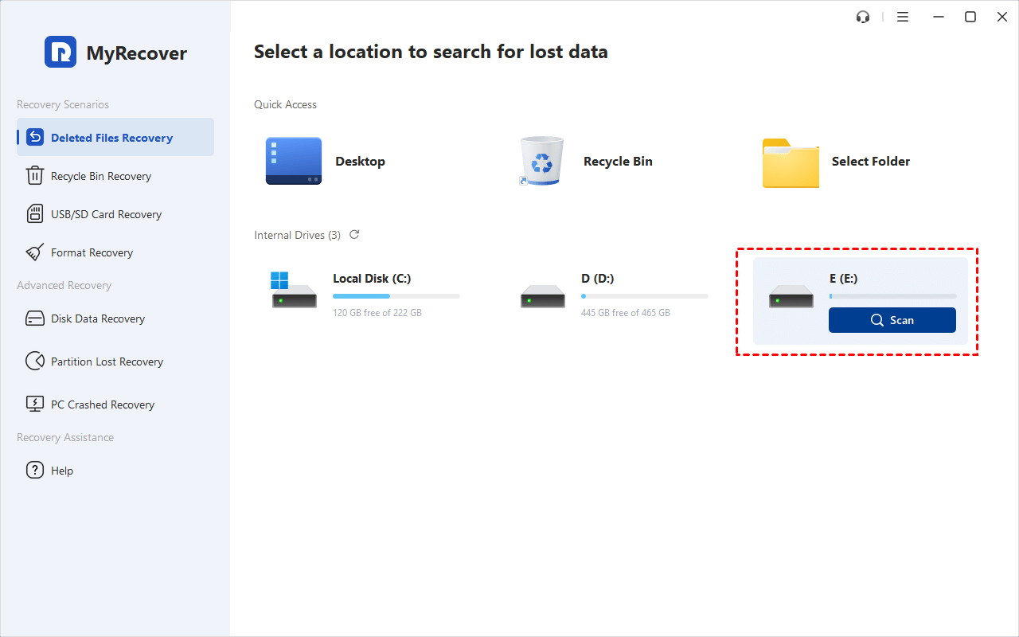The height and width of the screenshot is (637, 1019).
Task: Open Disk Data Recovery option
Action: pos(115,318)
